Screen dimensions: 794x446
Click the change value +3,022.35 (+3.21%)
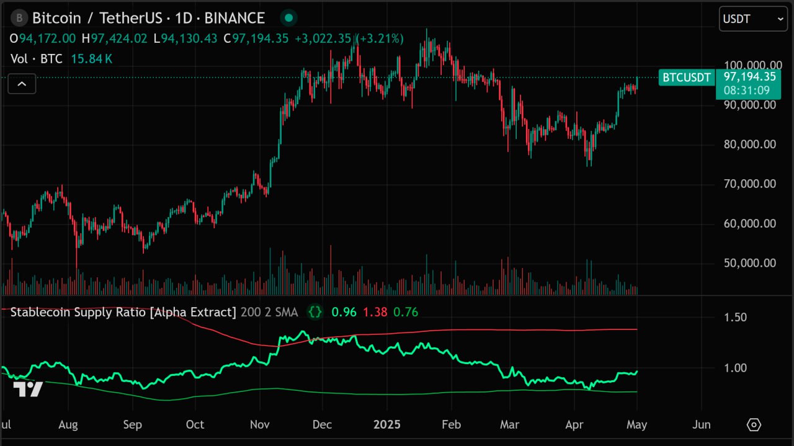349,38
